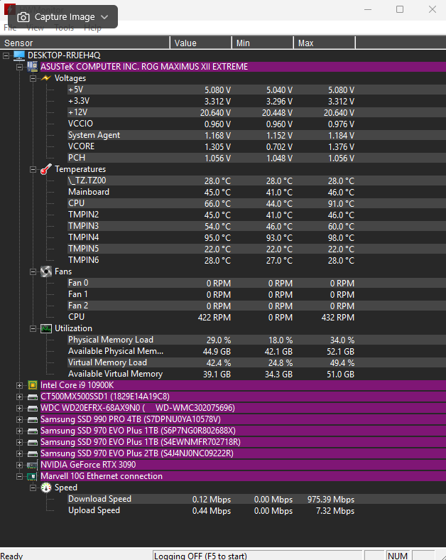
Task: Click the NUM indicator in status bar
Action: (398, 556)
